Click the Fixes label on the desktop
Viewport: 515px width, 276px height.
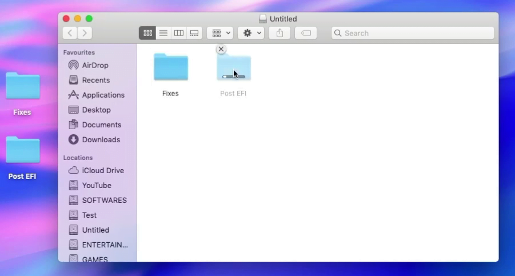pos(22,112)
